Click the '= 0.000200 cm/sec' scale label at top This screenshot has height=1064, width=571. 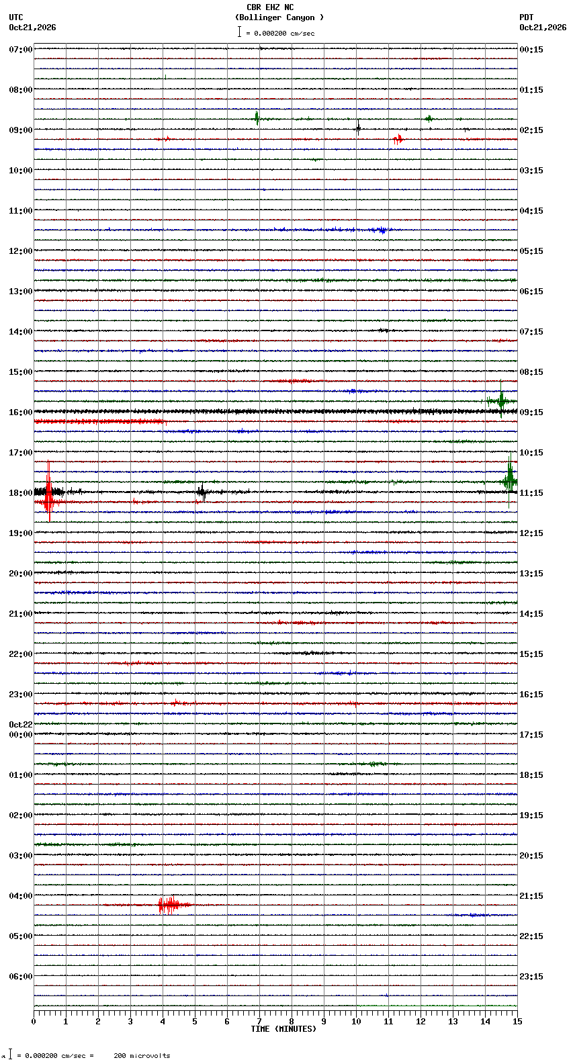coord(280,33)
